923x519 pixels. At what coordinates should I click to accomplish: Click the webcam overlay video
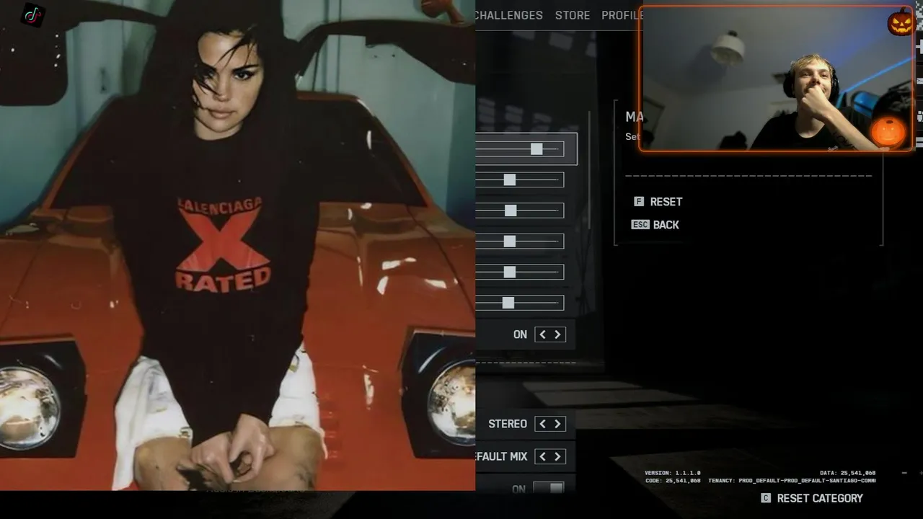point(777,79)
